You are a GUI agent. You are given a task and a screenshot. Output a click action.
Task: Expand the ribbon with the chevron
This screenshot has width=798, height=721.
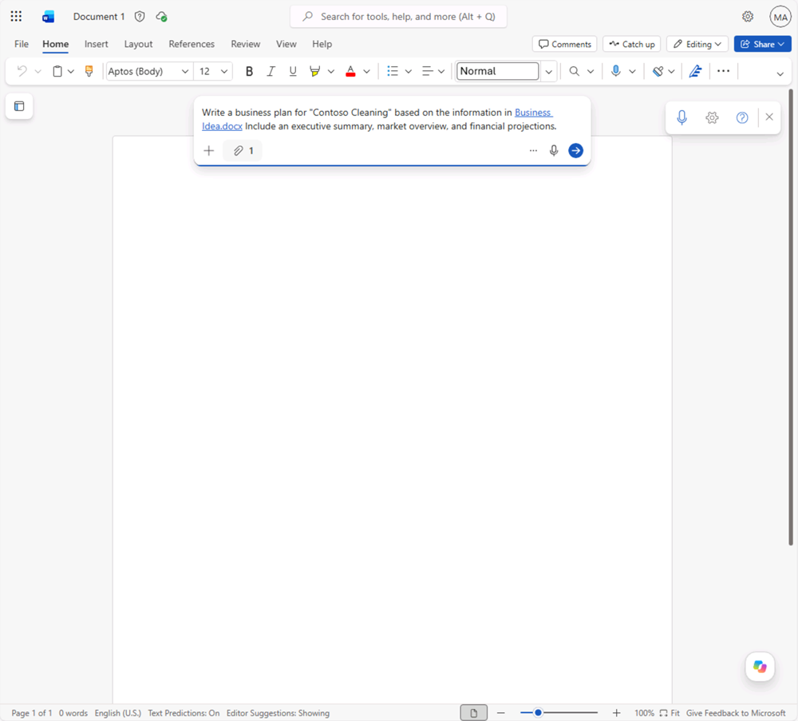[x=780, y=74]
